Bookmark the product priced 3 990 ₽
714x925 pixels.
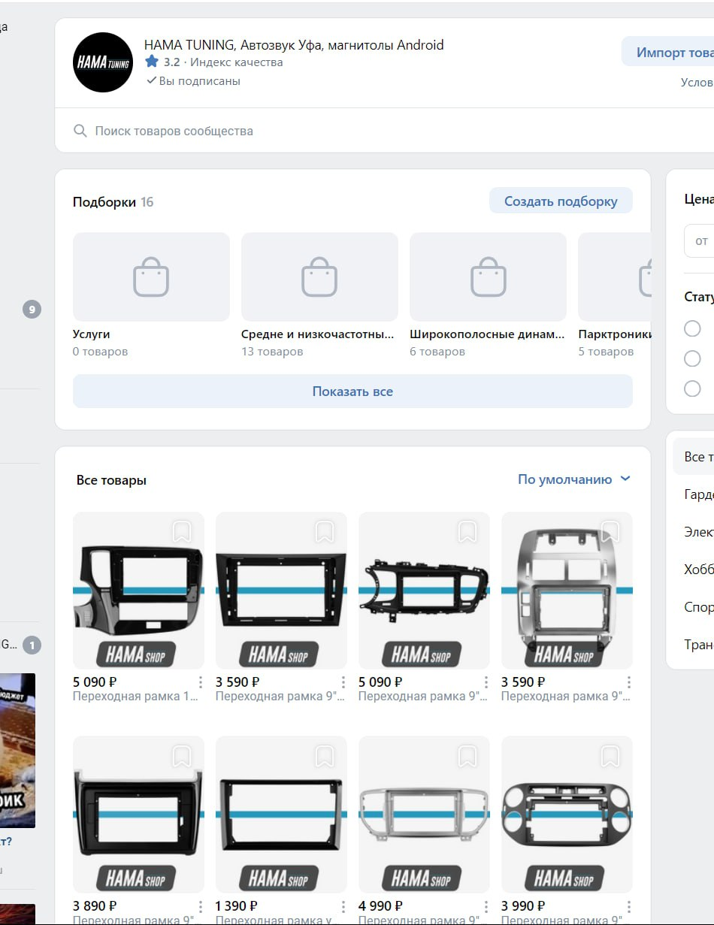pyautogui.click(x=610, y=757)
